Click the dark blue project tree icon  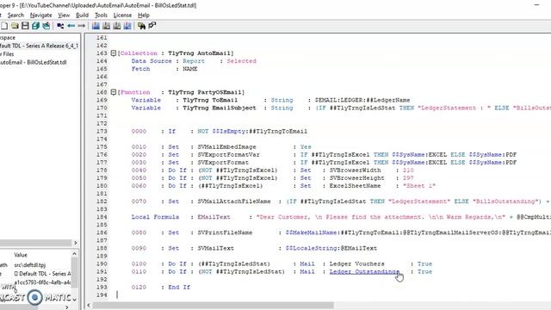(60, 26)
